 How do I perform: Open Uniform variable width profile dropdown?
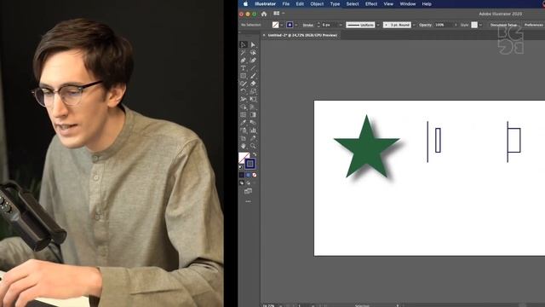[378, 25]
